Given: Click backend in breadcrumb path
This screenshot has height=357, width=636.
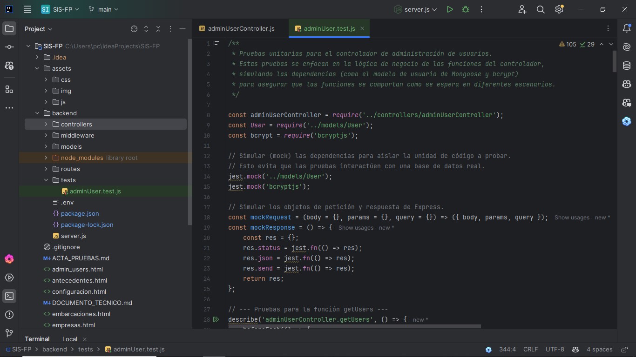Looking at the screenshot, I should tap(54, 349).
